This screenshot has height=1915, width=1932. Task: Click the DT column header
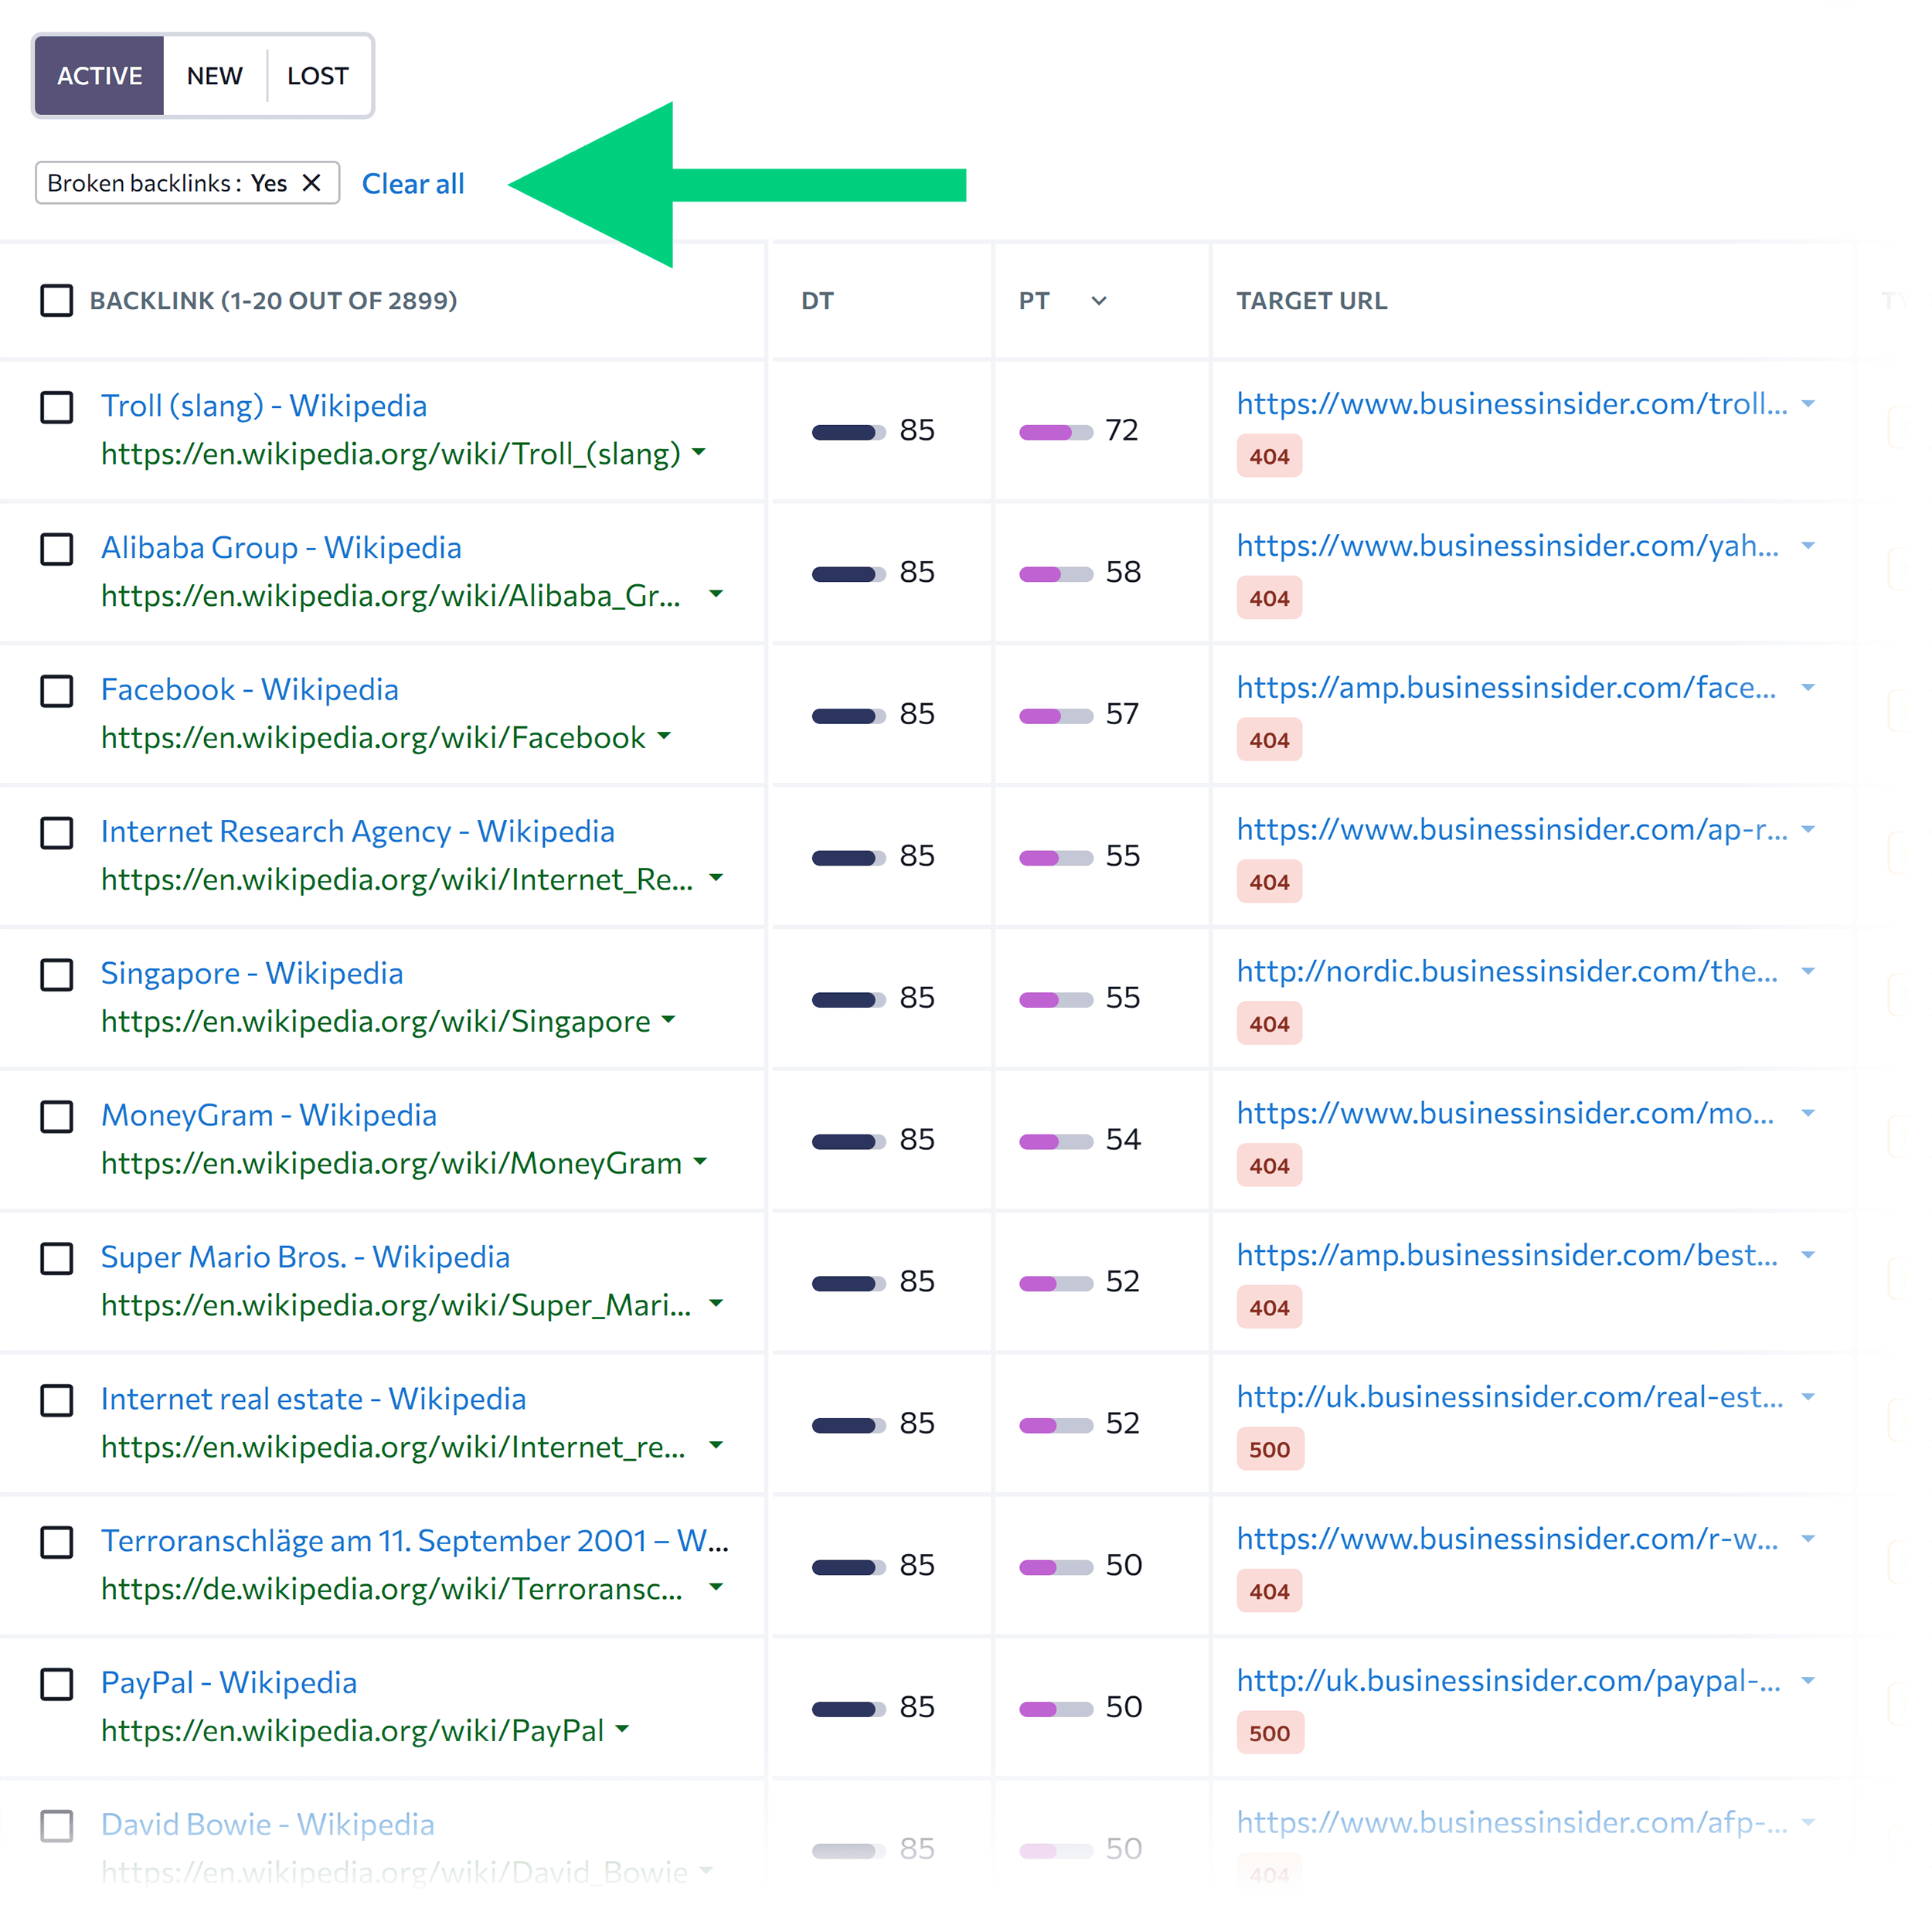pyautogui.click(x=817, y=301)
